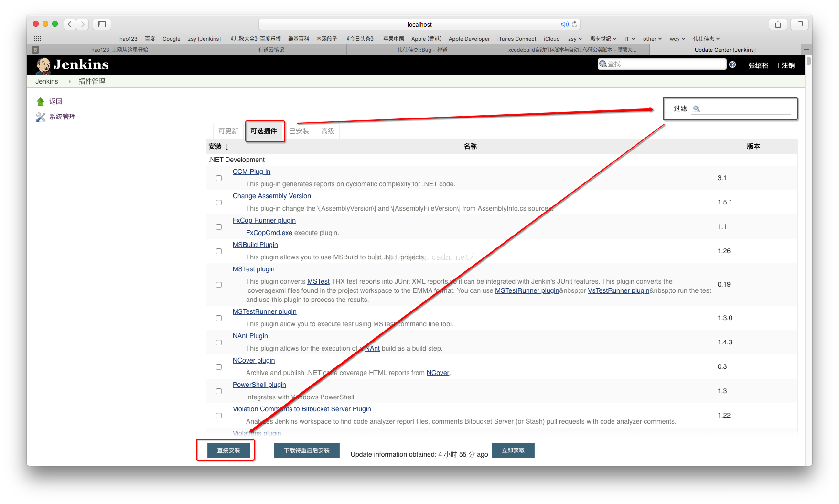Open the NCover link in the description

438,373
